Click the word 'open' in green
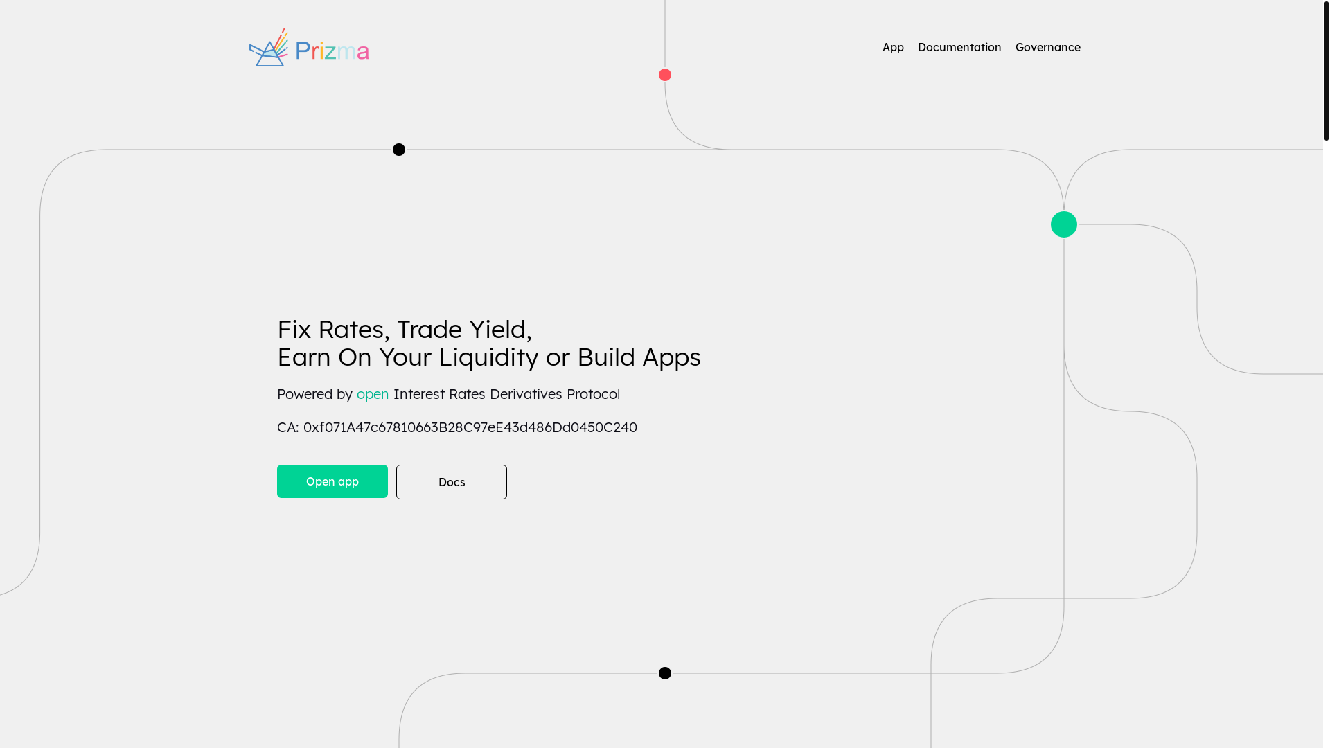This screenshot has width=1330, height=748. 373,394
